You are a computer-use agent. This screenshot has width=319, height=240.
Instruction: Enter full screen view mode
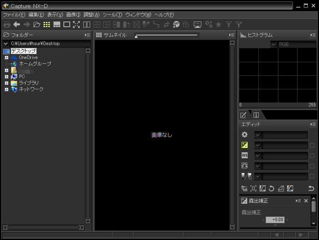pos(77,24)
